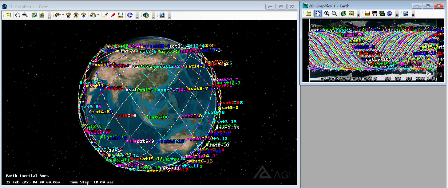This screenshot has width=448, height=188.
Task: Click zoom out magnifier in 2D Graphics toolbar
Action: click(x=334, y=14)
